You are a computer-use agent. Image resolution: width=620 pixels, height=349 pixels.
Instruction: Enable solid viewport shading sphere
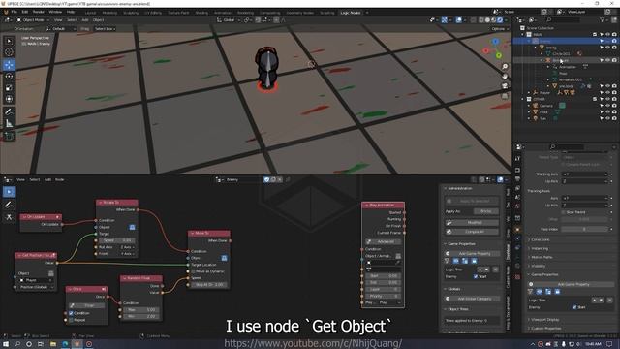coord(487,19)
